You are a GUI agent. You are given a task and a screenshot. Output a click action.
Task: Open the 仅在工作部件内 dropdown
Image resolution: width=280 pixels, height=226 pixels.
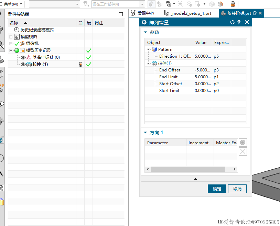[142, 4]
